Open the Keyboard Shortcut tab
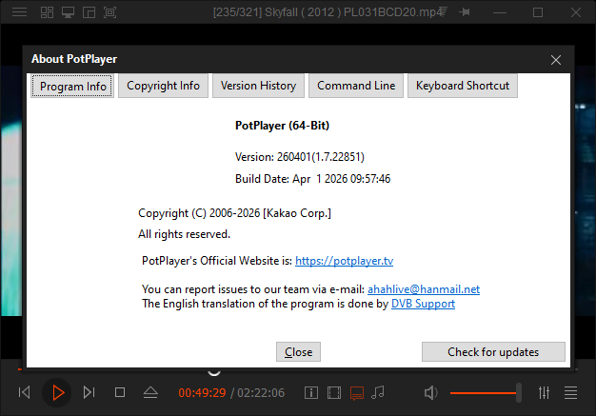 coord(463,86)
